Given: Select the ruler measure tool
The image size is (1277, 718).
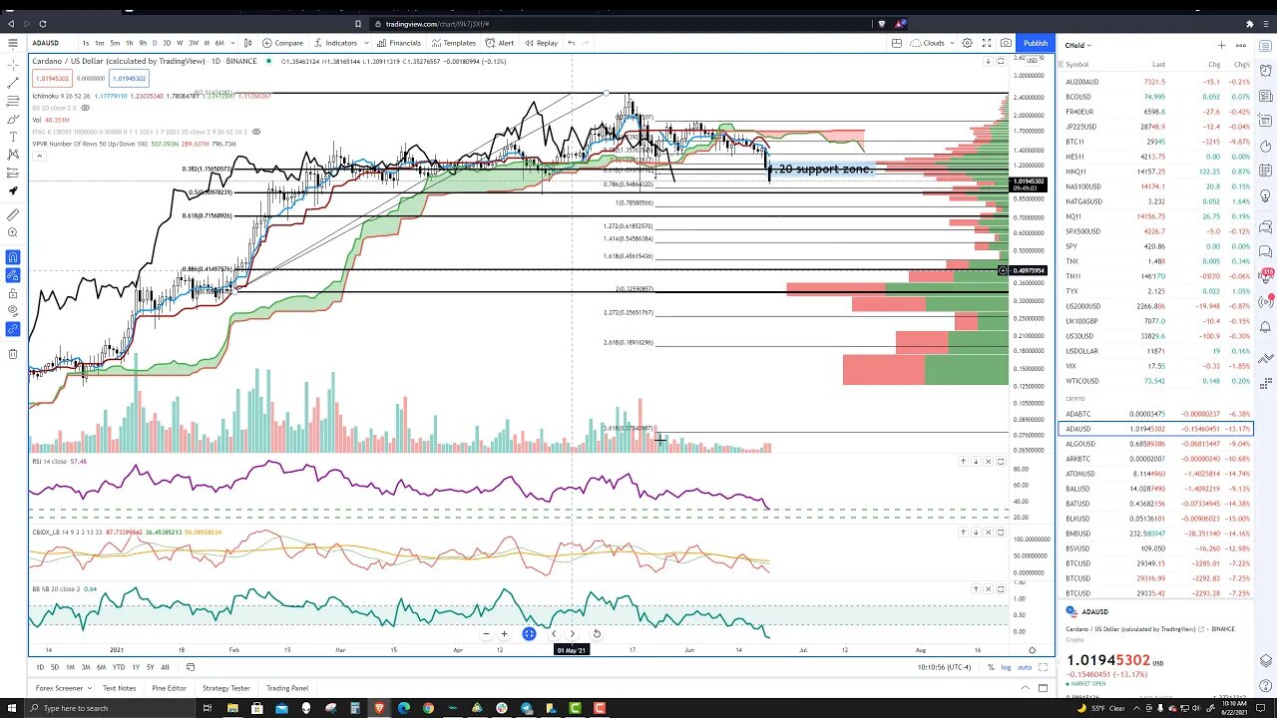Looking at the screenshot, I should (x=12, y=214).
